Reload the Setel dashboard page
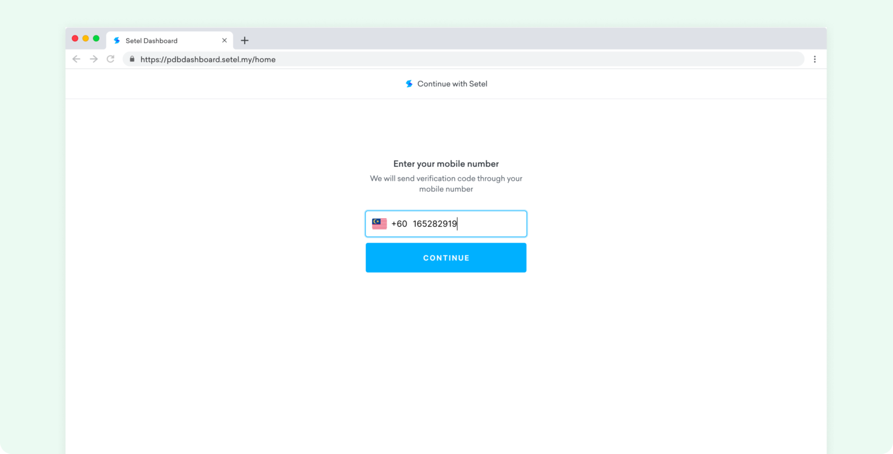Viewport: 893px width, 454px height. point(110,59)
